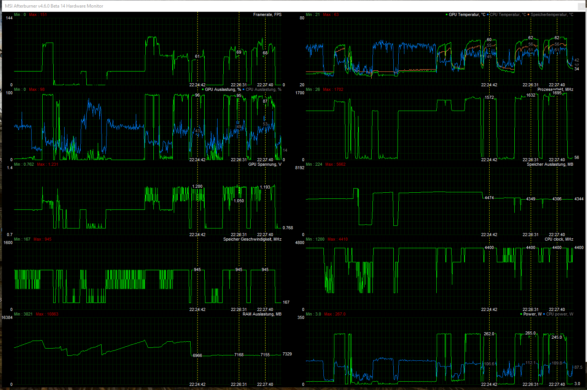Screen dimensions: 587x390
Task: Click the 0.768 current value in GPU Spannung graph
Action: pos(288,228)
